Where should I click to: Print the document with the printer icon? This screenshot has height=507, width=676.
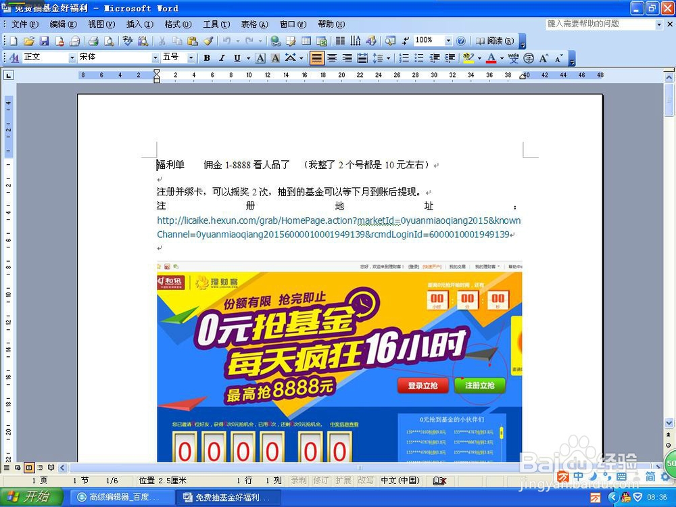coord(93,41)
